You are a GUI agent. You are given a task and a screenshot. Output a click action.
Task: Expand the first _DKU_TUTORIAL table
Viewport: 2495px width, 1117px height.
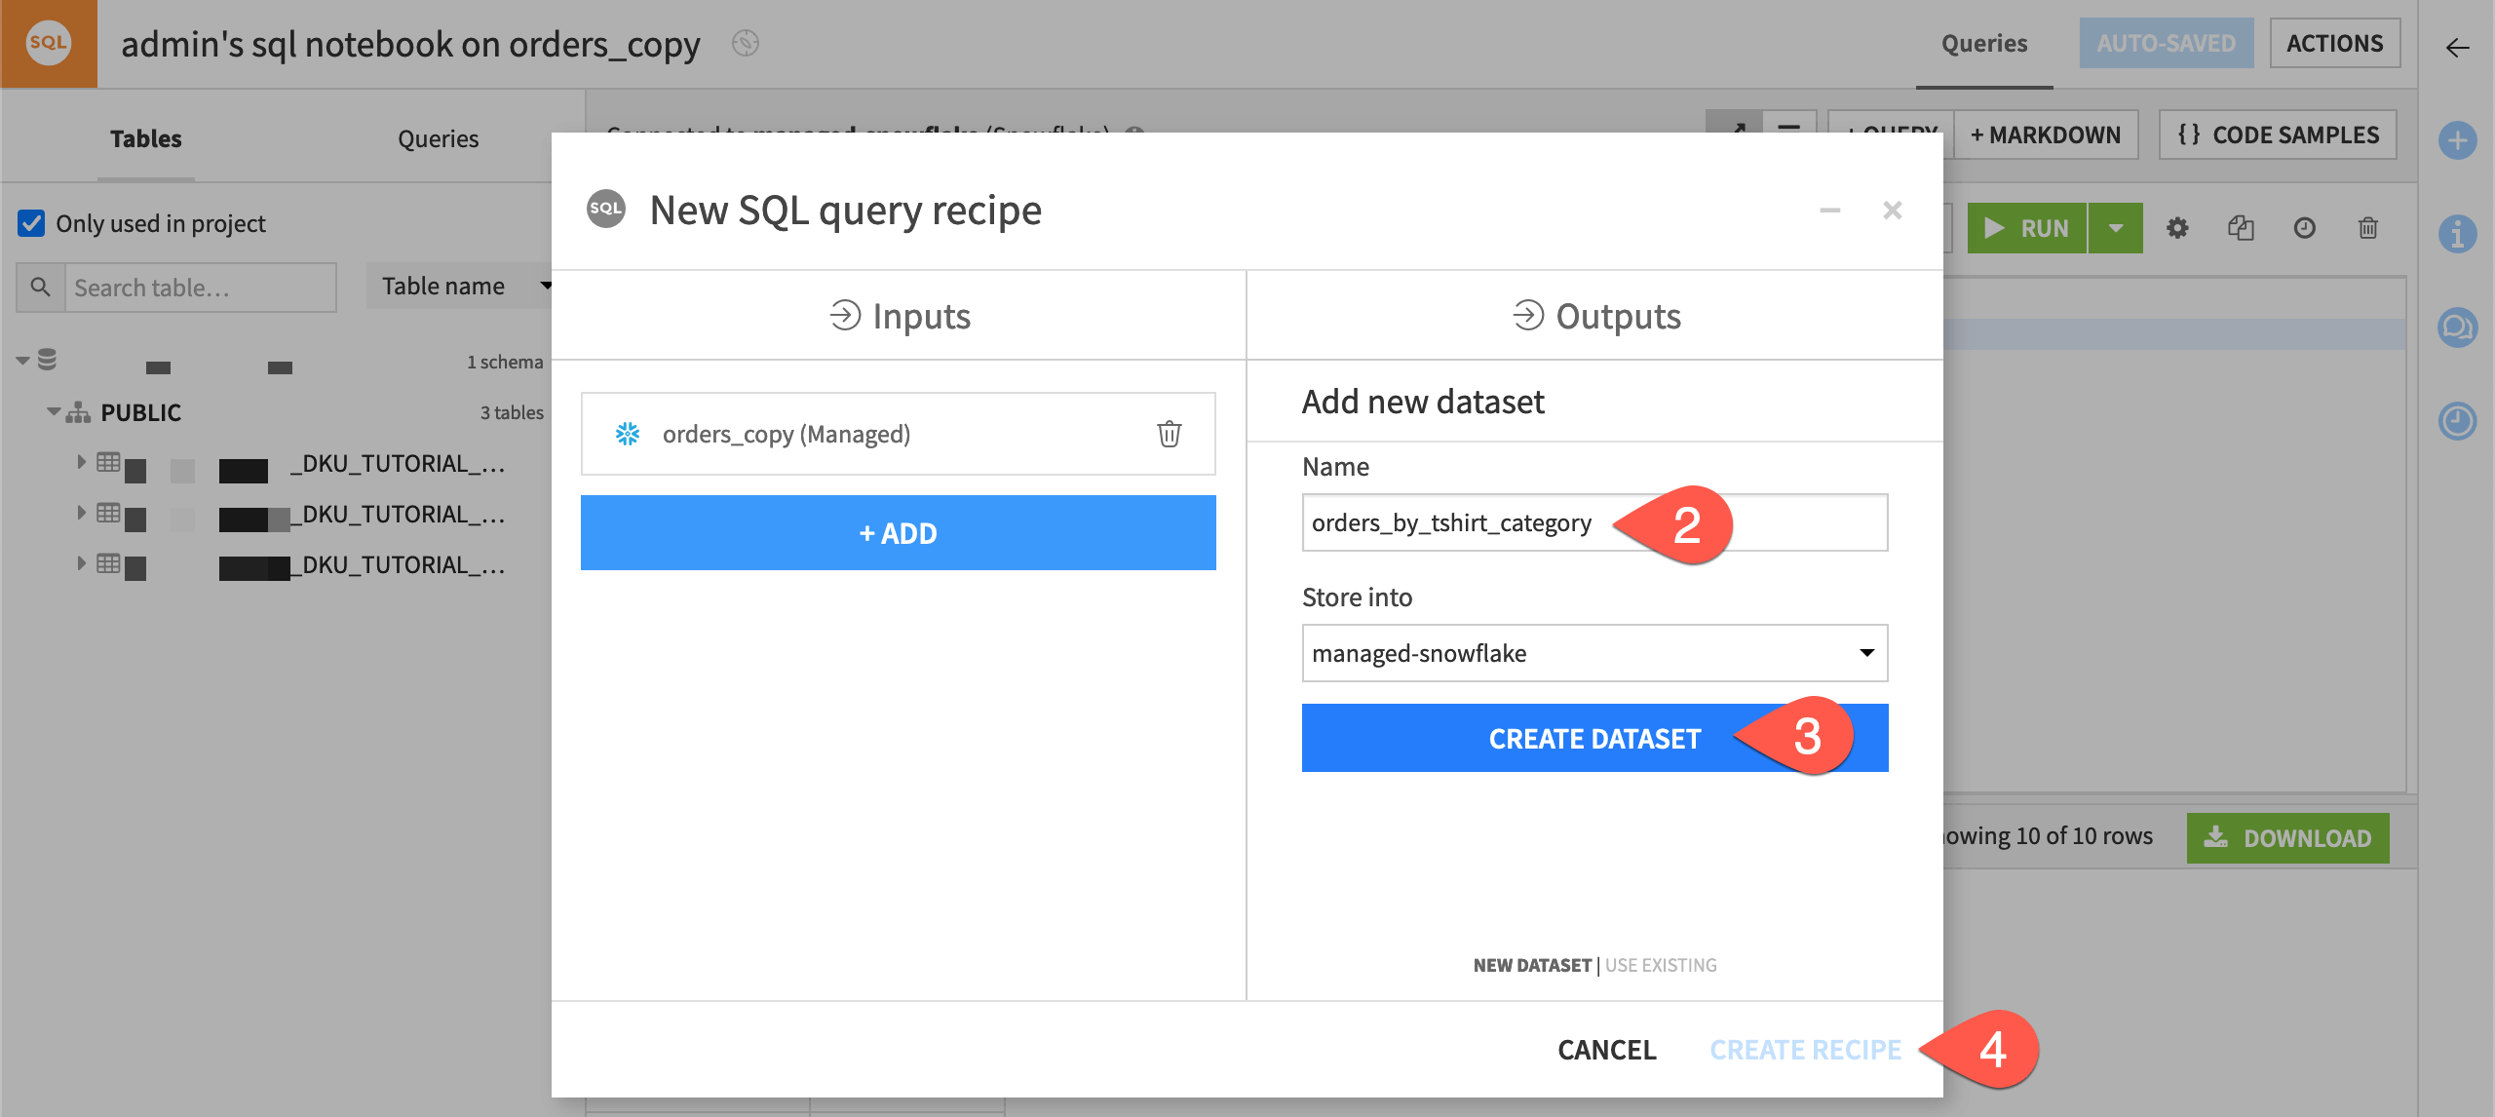click(82, 463)
